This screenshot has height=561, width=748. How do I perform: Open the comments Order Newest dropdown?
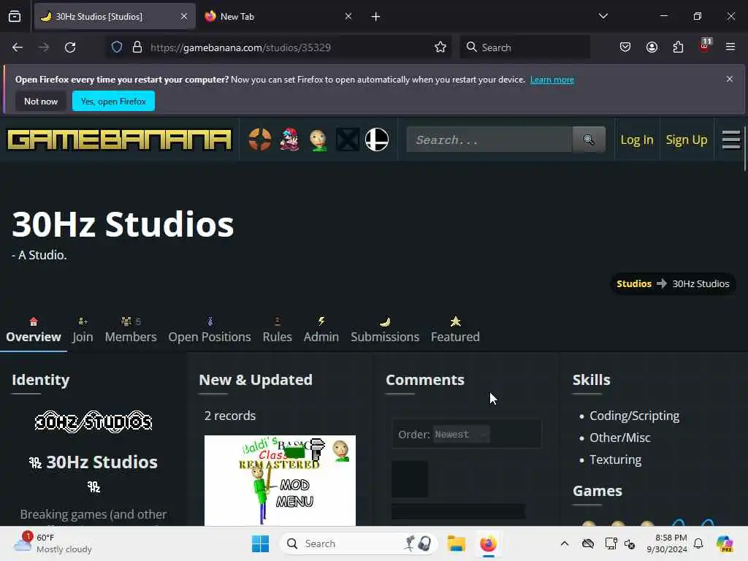pyautogui.click(x=462, y=435)
